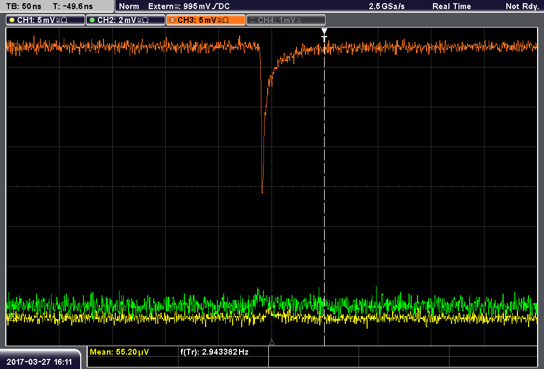Click the yellow indicator dot in the CH1 tab
The width and height of the screenshot is (544, 369).
12,20
